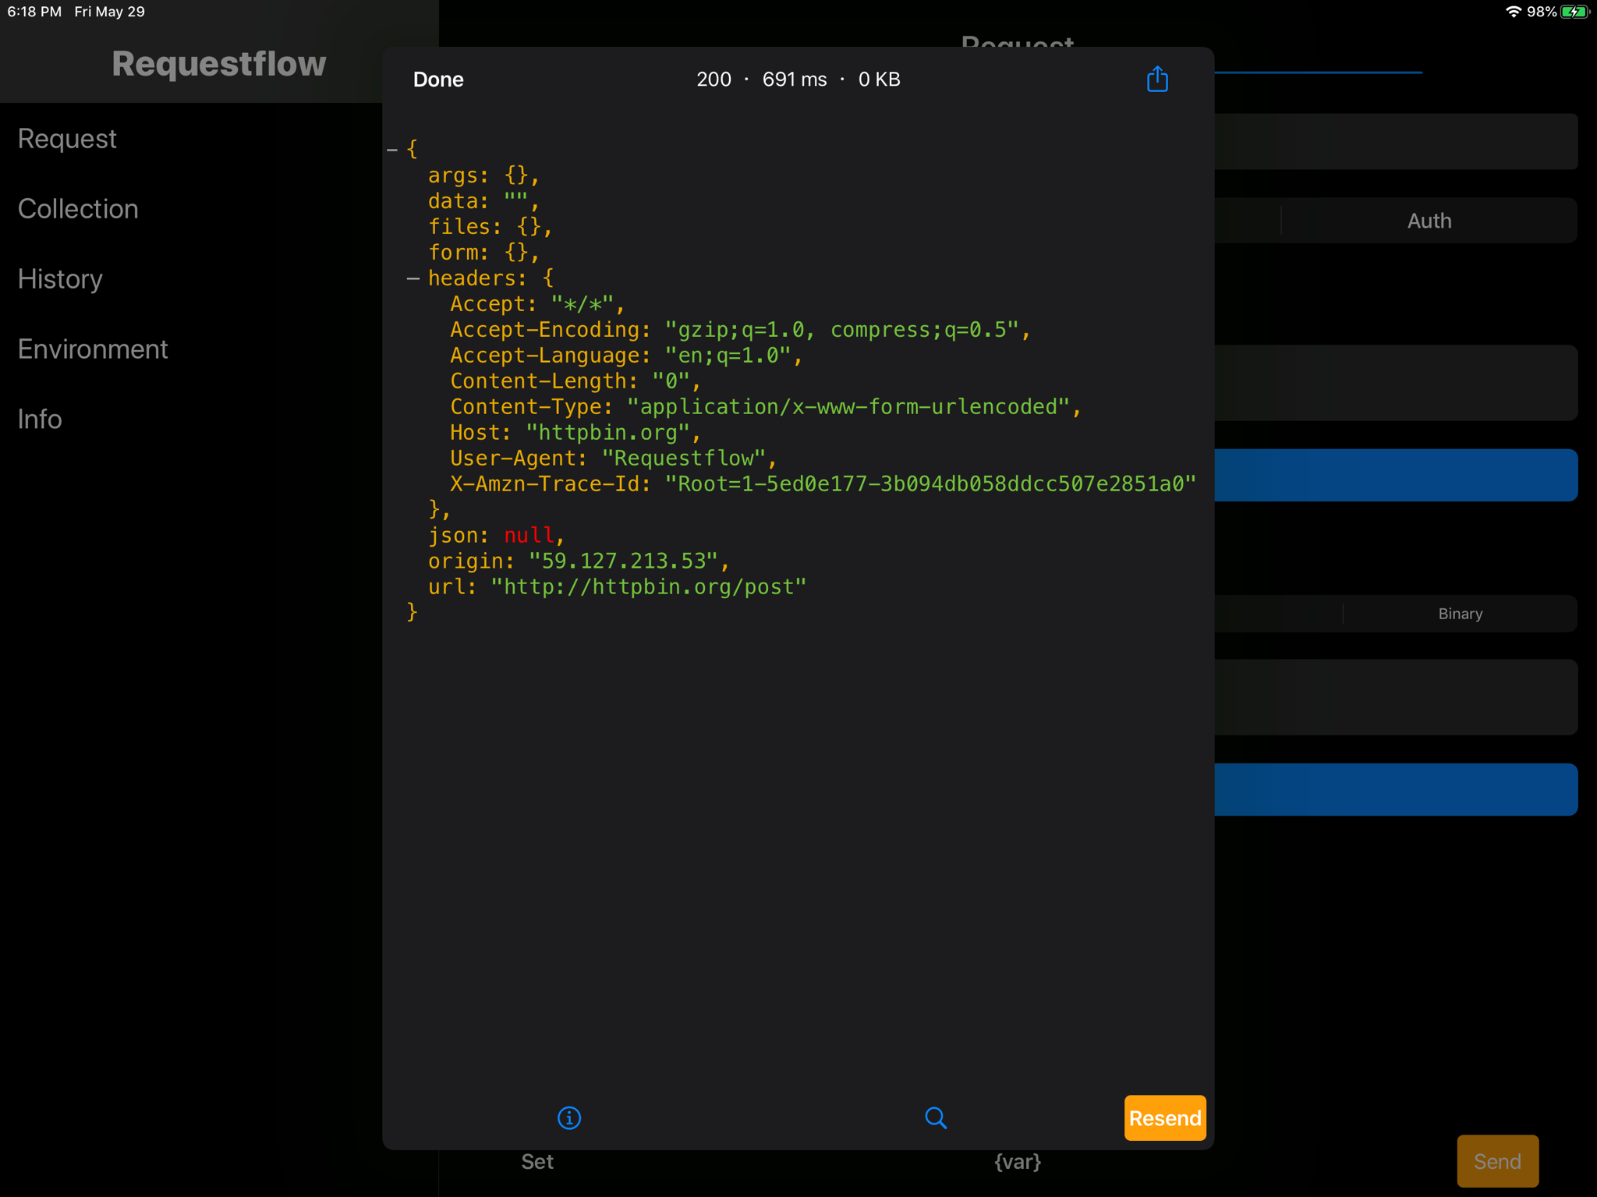
Task: Tap the battery icon in status bar
Action: [1574, 12]
